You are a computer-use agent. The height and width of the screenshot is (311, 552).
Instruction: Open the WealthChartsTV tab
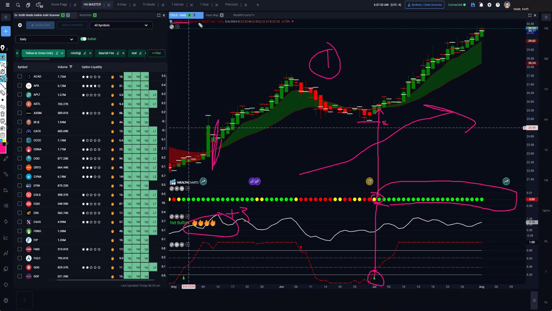[244, 15]
